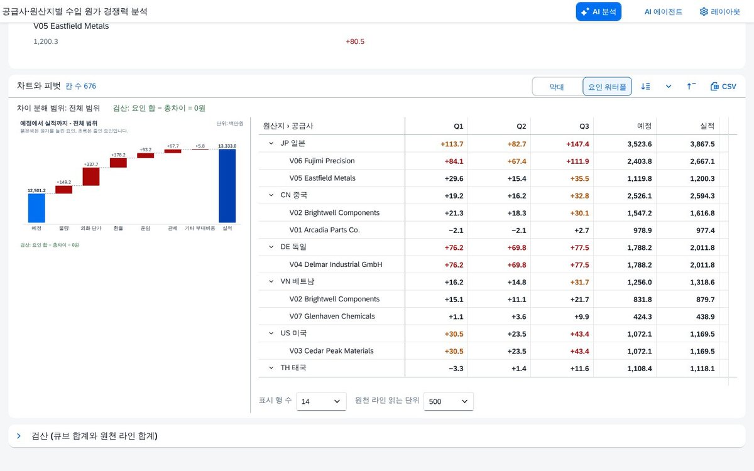Click the 관세 waterfall bar
This screenshot has height=471, width=754.
tap(173, 151)
